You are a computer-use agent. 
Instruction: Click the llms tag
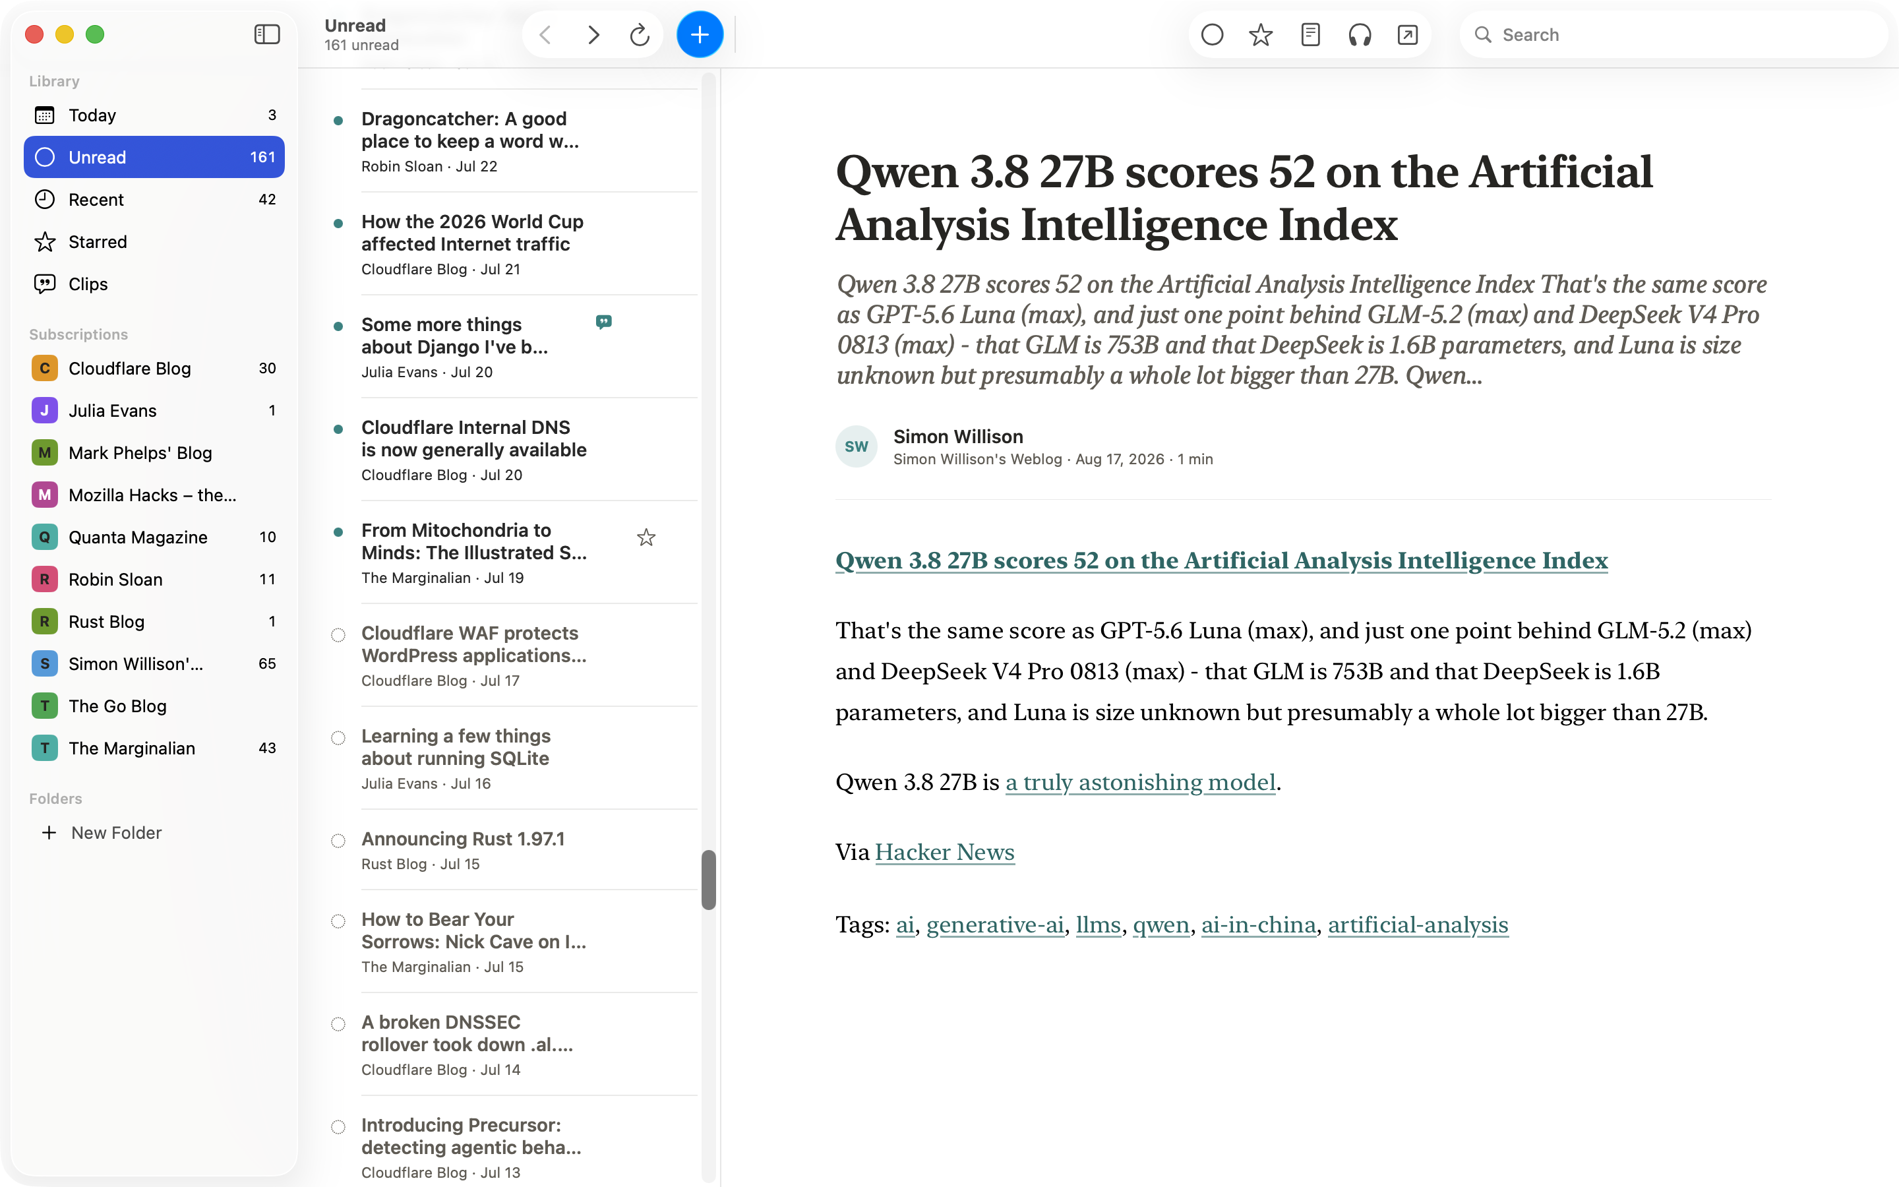[1098, 925]
